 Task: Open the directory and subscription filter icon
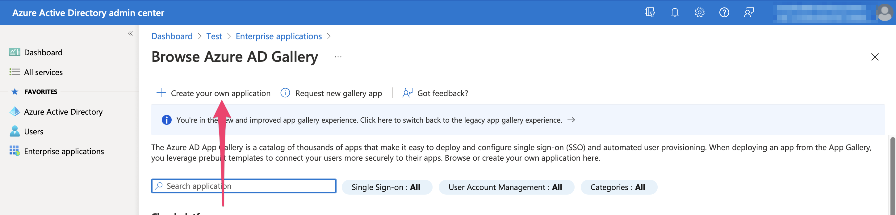pyautogui.click(x=650, y=13)
